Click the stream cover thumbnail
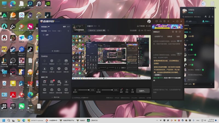Screen dimensions: 219x123 79,28
